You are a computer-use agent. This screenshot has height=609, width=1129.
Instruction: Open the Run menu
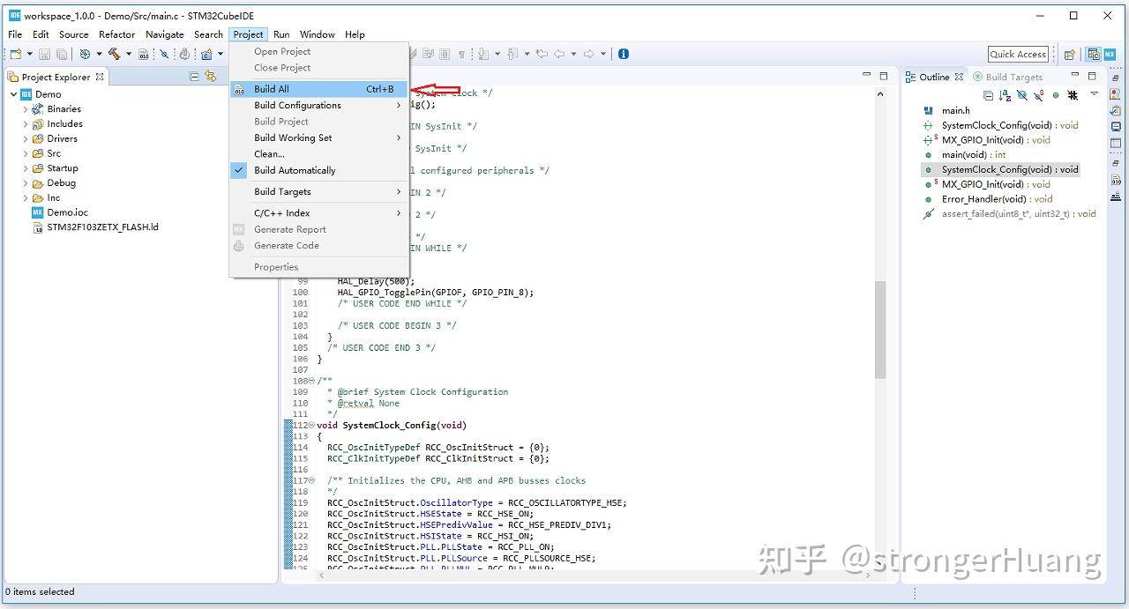pyautogui.click(x=281, y=34)
